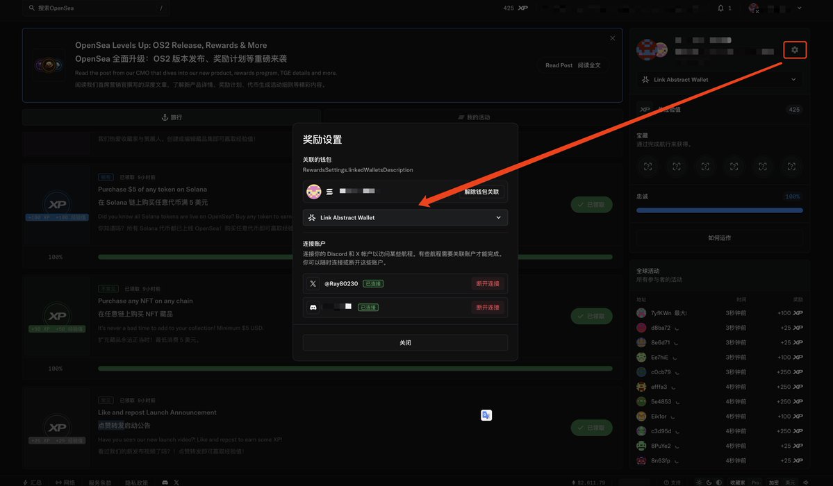The width and height of the screenshot is (833, 486).
Task: Click the c0cb79 address in global activity
Action: pos(661,372)
